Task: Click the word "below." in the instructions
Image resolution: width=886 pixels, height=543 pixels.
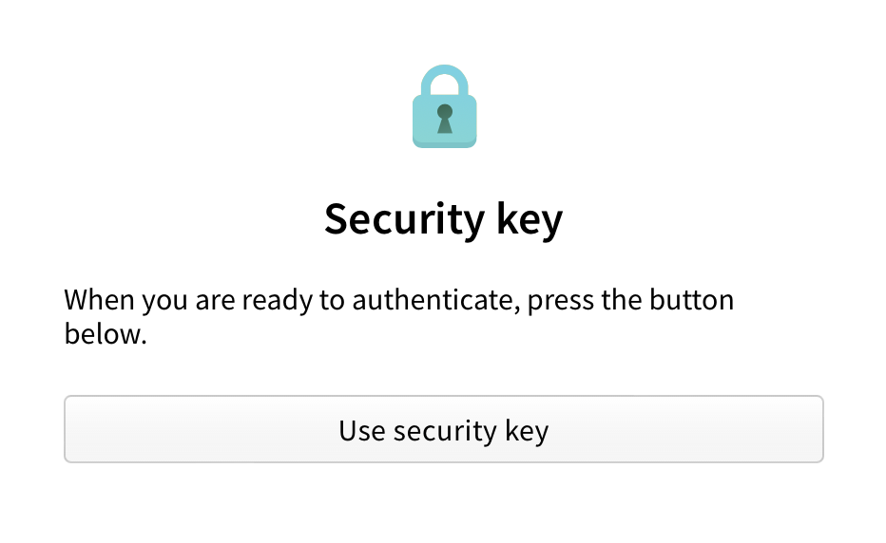Action: click(106, 334)
